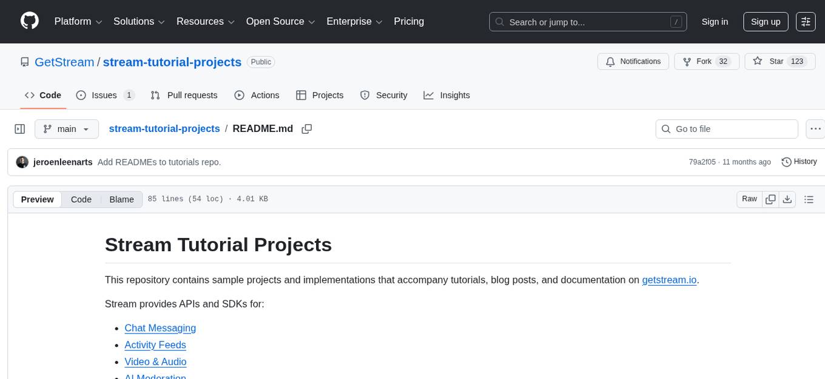This screenshot has width=825, height=379.
Task: Open the main branch selector
Action: pos(66,128)
